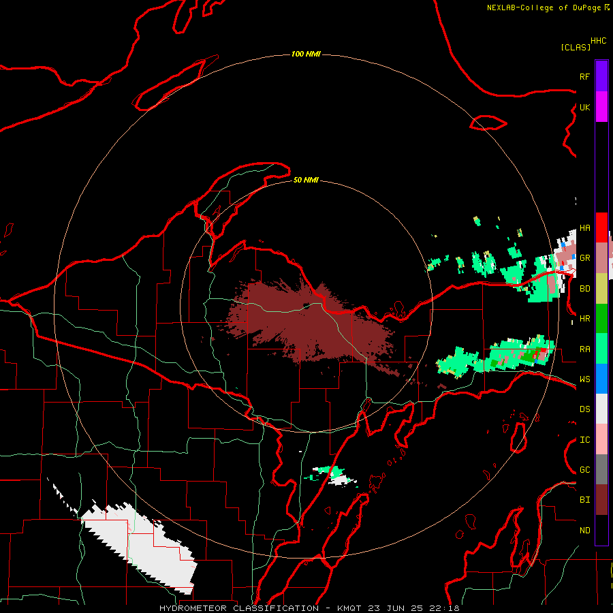Click the [CLAS] units label

click(576, 48)
